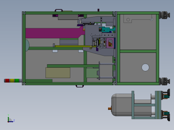The height and width of the screenshot is (130, 174).
Task: Select the orange shaft tip on the motor
Action: click(110, 109)
